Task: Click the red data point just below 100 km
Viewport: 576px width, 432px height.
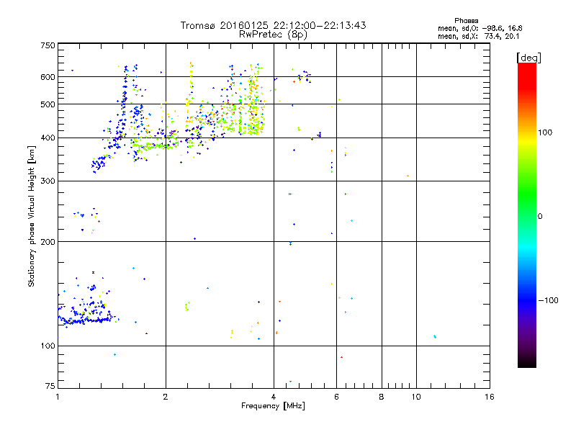Action: click(341, 357)
